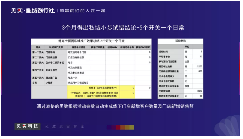
Task: Click the 门店自有微信群 description cell
Action: click(79, 57)
